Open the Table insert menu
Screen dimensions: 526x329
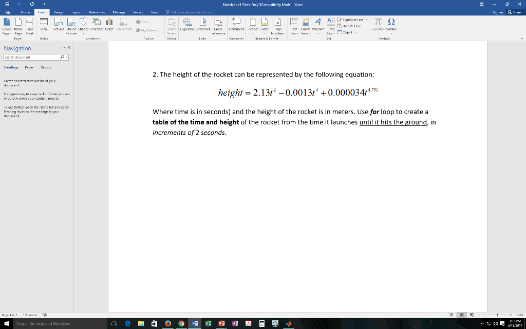coord(44,26)
